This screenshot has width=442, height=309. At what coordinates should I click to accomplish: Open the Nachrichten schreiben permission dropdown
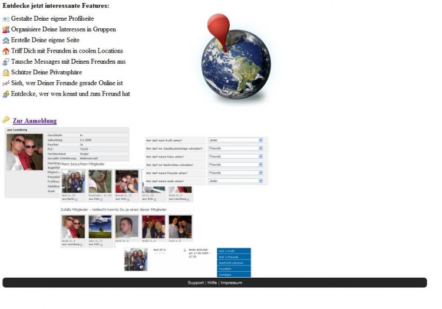[235, 165]
